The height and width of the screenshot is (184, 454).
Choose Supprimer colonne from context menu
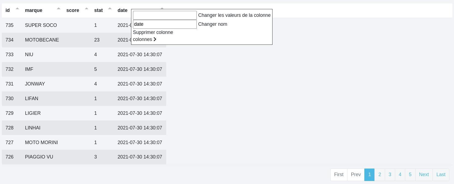click(153, 32)
